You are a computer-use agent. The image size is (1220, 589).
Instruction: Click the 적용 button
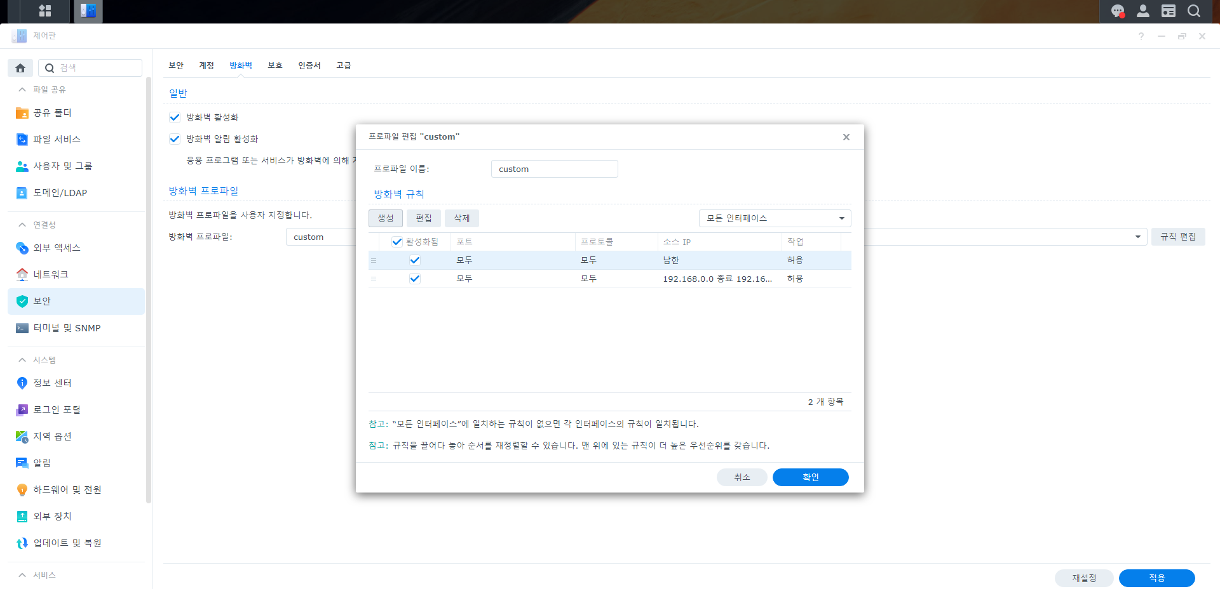pos(1157,578)
